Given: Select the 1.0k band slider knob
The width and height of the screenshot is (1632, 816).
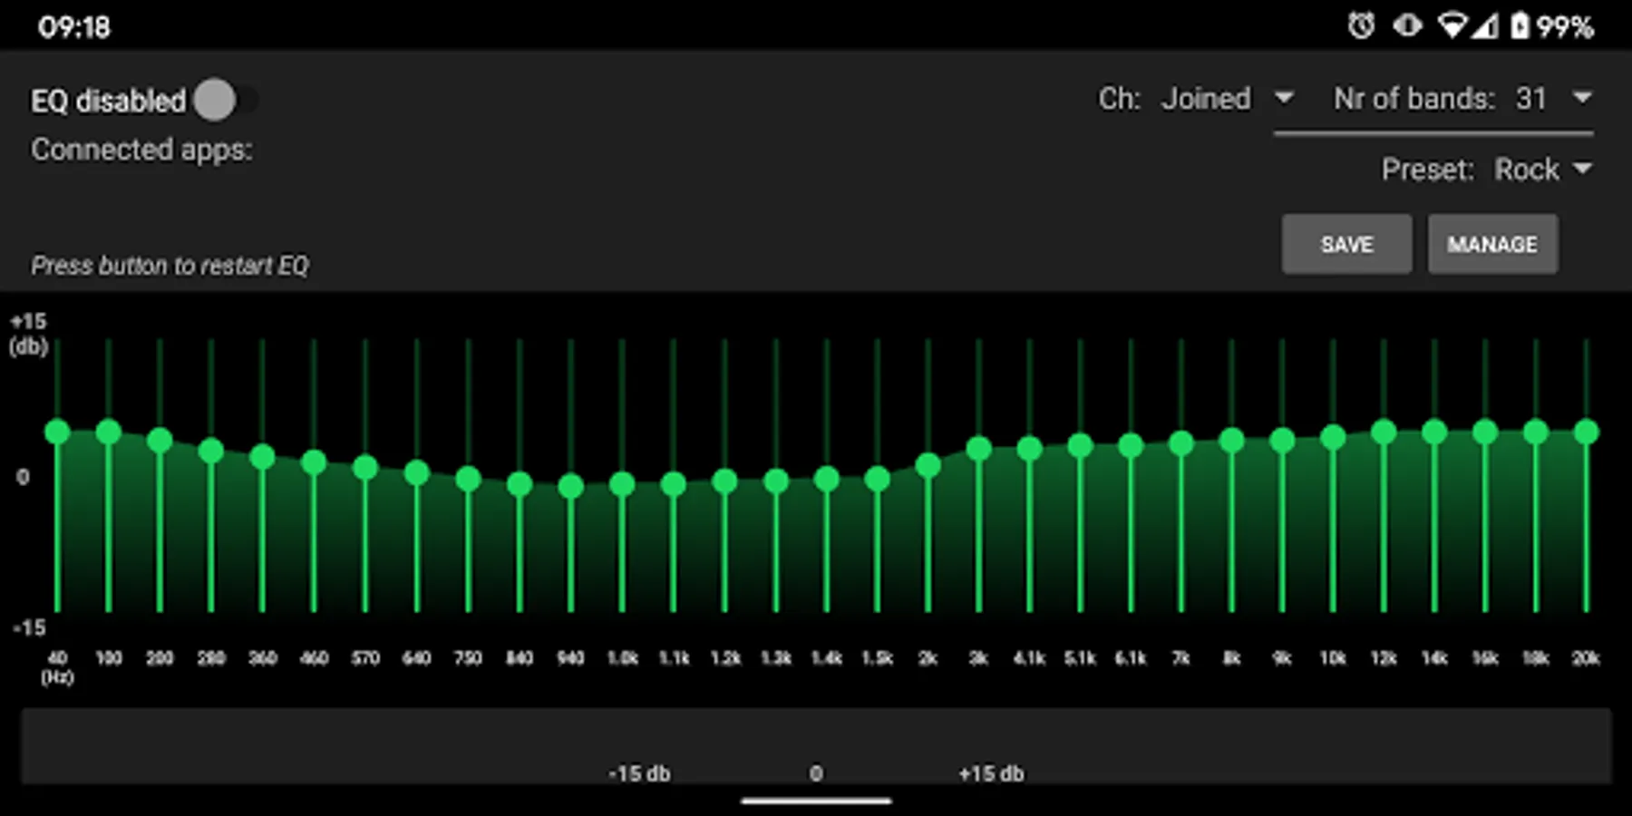Looking at the screenshot, I should 622,484.
